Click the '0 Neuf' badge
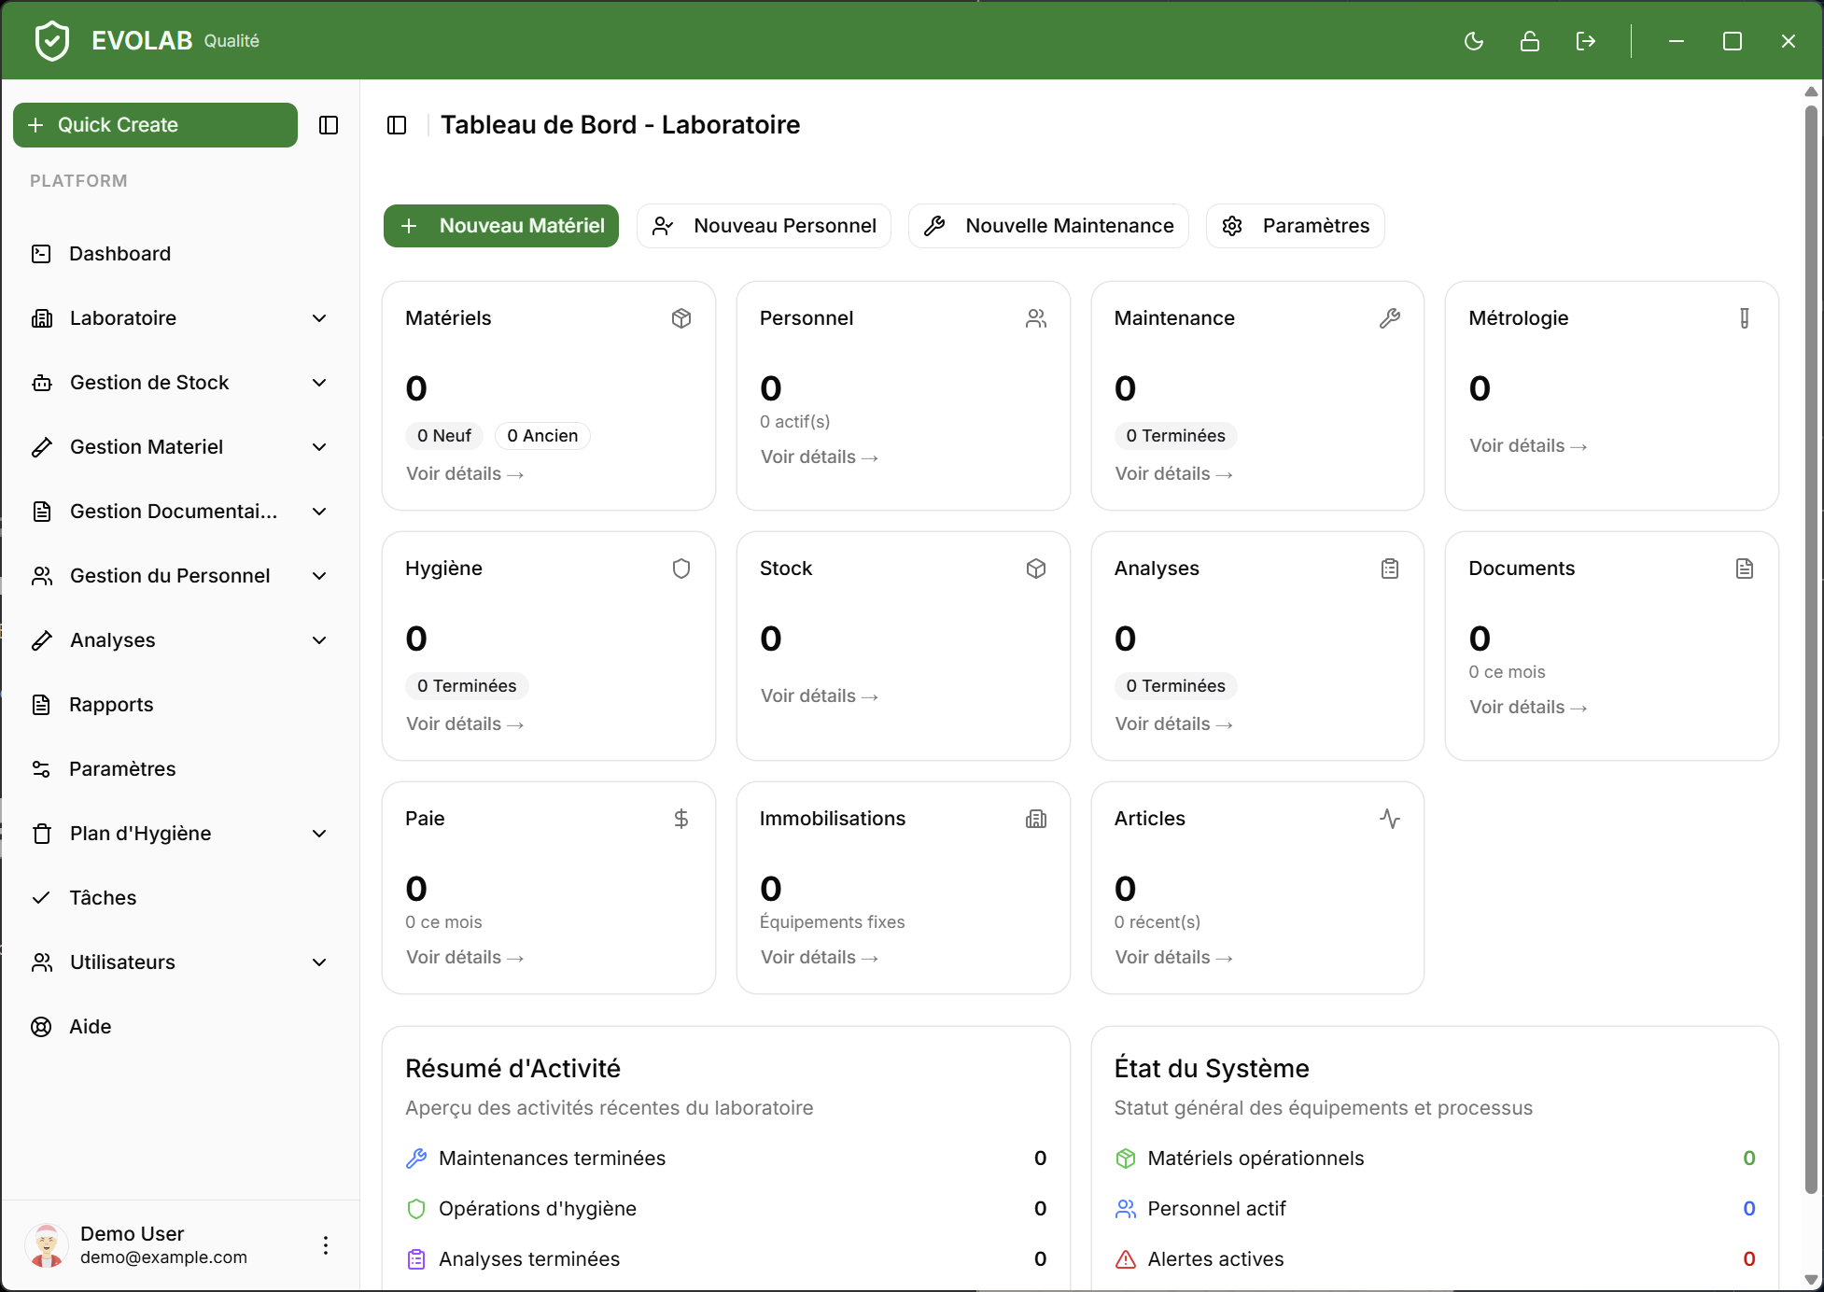The width and height of the screenshot is (1824, 1292). [444, 436]
